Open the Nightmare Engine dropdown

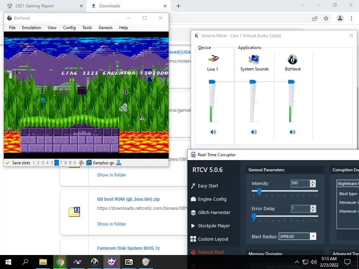click(348, 184)
